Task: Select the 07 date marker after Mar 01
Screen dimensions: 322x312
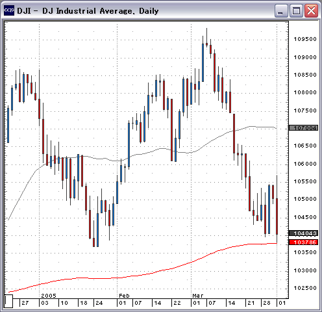Action: [x=212, y=303]
